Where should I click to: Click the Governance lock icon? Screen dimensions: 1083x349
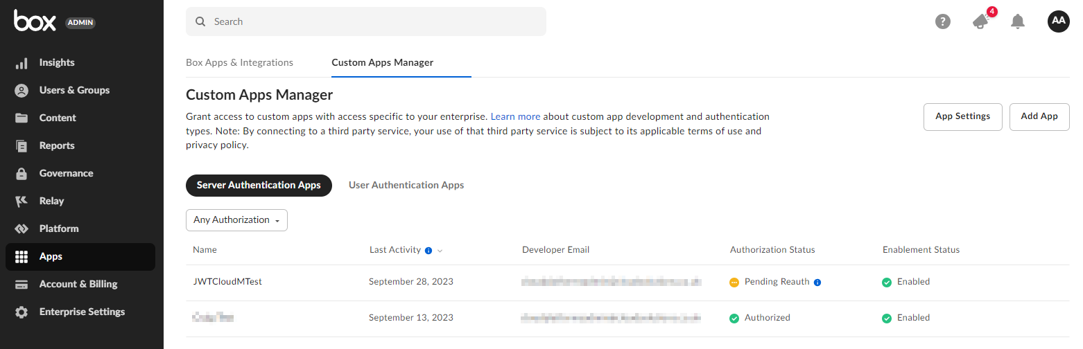[x=21, y=174]
